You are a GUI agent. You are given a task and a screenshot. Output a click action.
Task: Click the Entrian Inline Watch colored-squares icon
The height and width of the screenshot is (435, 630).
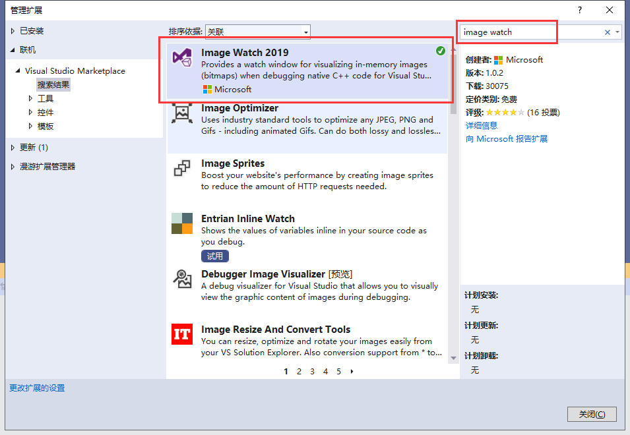pyautogui.click(x=181, y=224)
